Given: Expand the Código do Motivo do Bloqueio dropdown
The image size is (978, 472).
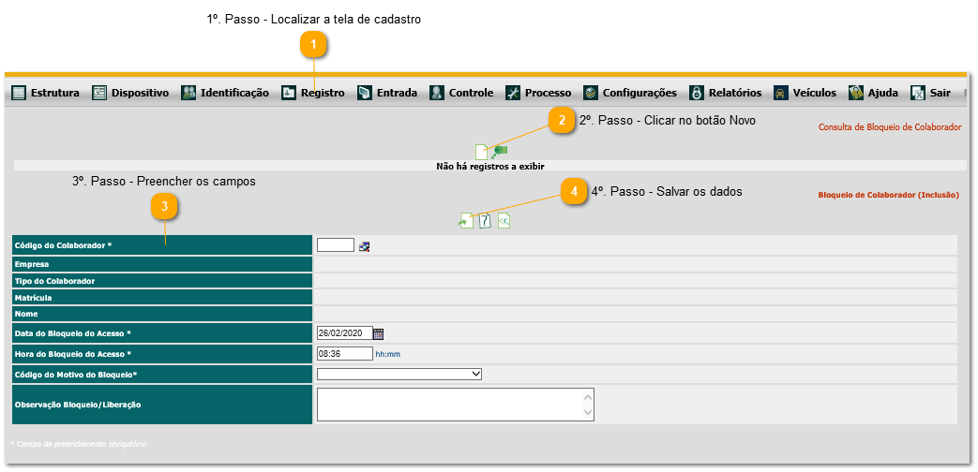Looking at the screenshot, I should (x=399, y=374).
